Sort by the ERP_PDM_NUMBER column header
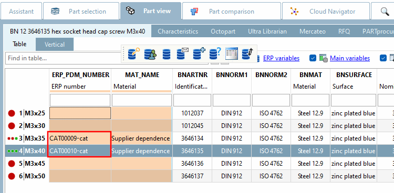Viewport: 394px width, 193px height. [80, 75]
